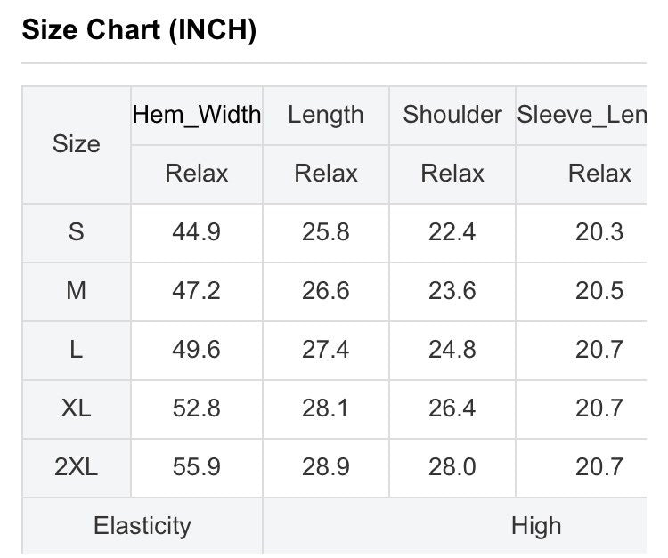Select the Hem_Width column header
The width and height of the screenshot is (668, 558).
pos(197,115)
